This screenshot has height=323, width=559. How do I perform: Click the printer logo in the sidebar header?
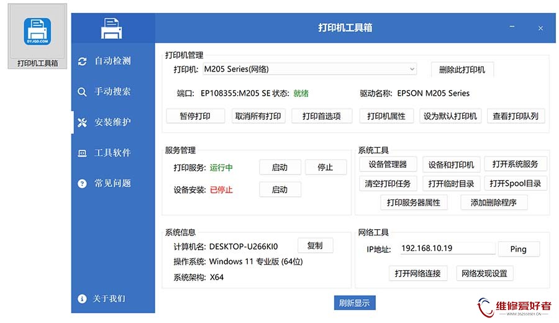112,29
